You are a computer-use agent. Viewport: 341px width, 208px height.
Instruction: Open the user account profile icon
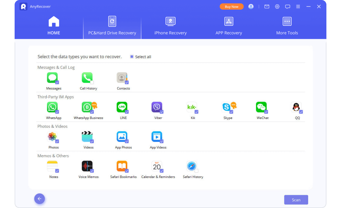click(x=251, y=6)
